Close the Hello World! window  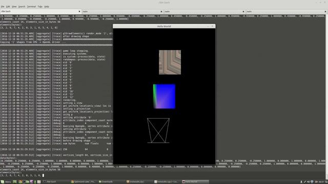point(212,26)
